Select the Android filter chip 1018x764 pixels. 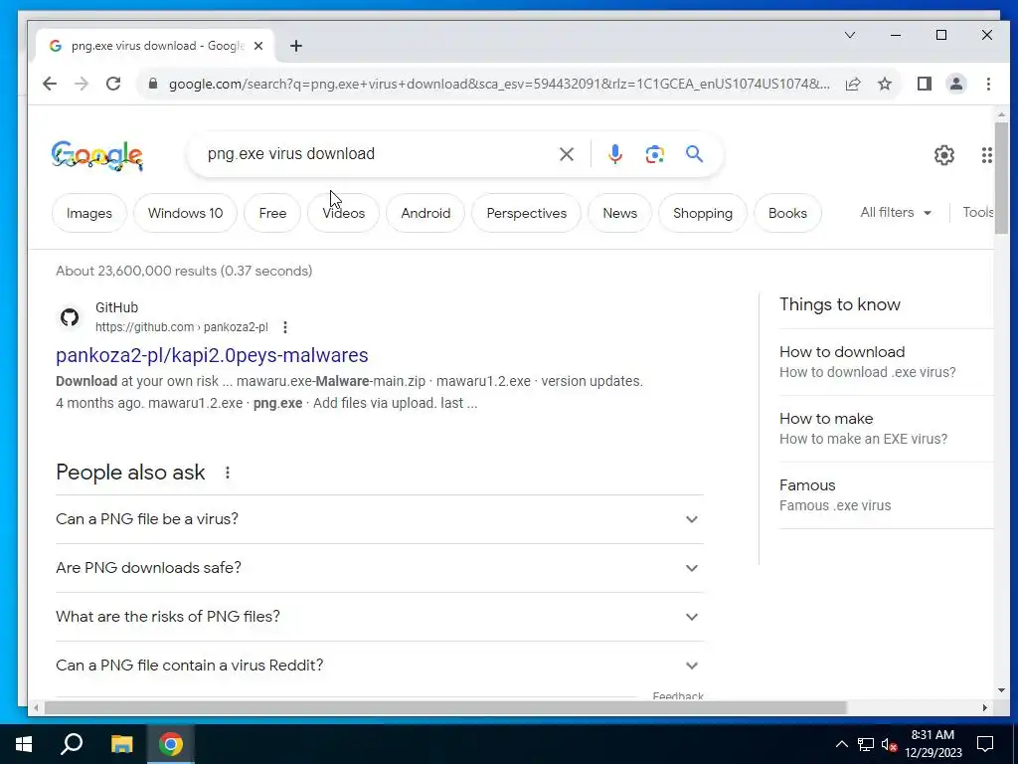425,213
